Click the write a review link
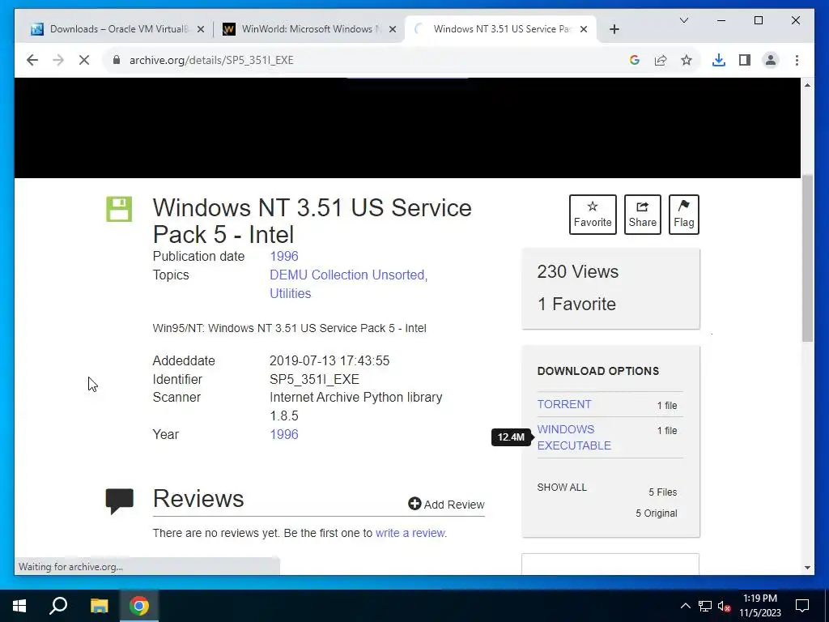Screen dimensions: 829x622 410,533
